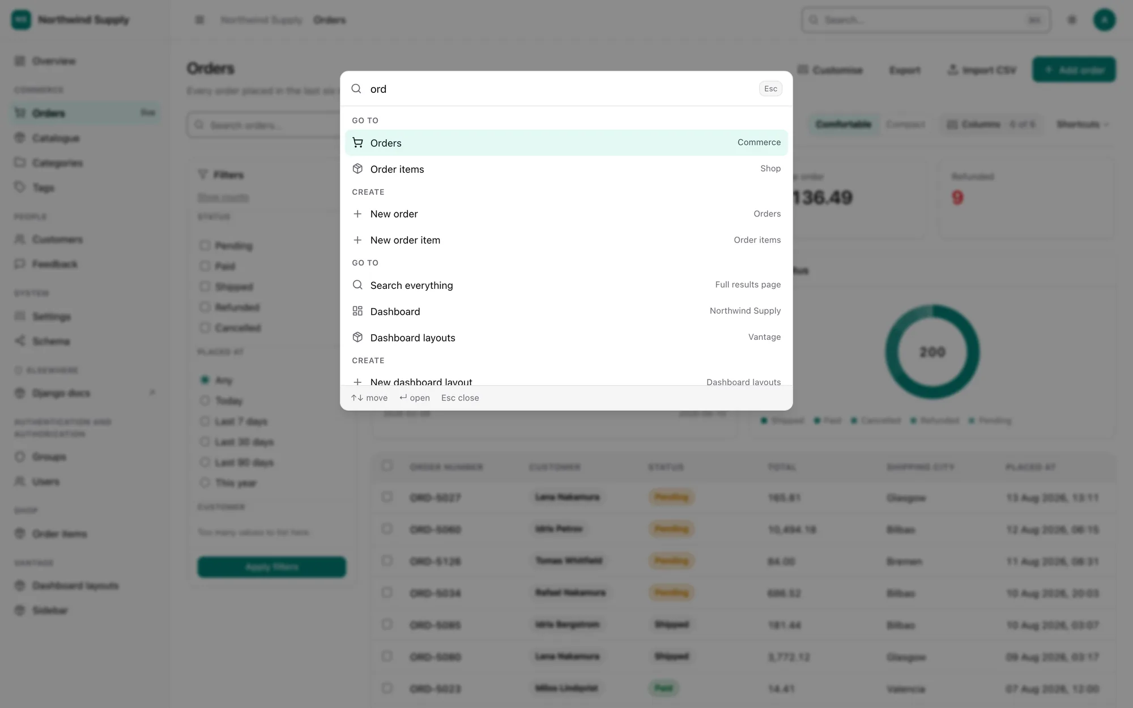Click the search magnifier icon in the command palette
Screen dimensions: 1133x708
pos(356,89)
